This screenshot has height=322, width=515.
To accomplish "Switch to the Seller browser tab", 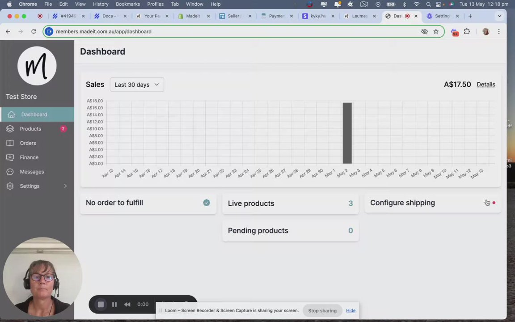I will click(235, 16).
